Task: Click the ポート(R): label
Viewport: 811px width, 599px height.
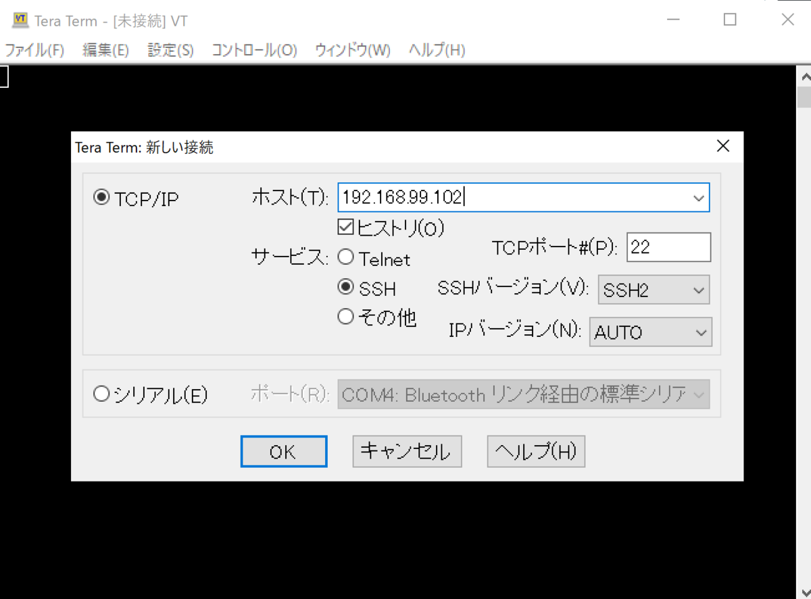Action: tap(290, 394)
